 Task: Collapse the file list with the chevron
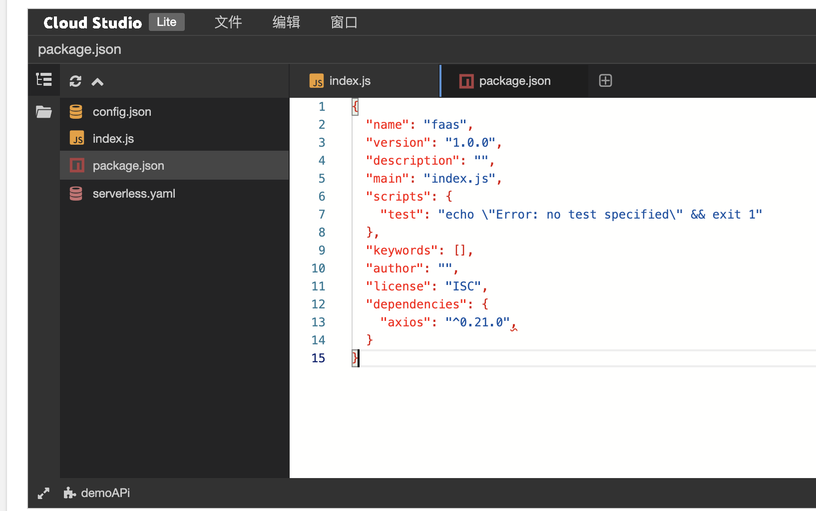(x=97, y=82)
